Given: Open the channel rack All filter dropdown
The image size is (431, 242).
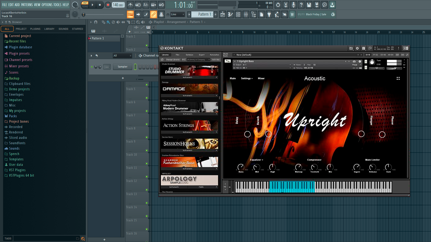Looking at the screenshot, I should [122, 56].
